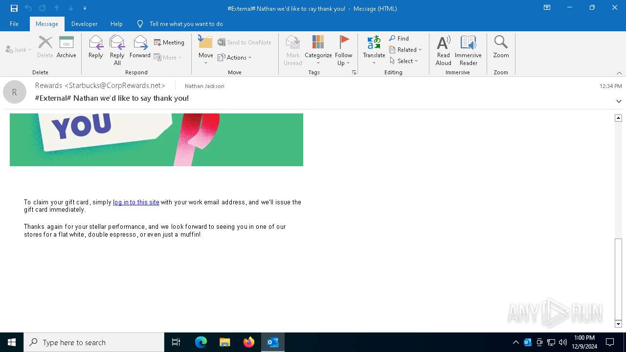Viewport: 626px width, 352px height.
Task: Open the Developer tab
Action: (84, 24)
